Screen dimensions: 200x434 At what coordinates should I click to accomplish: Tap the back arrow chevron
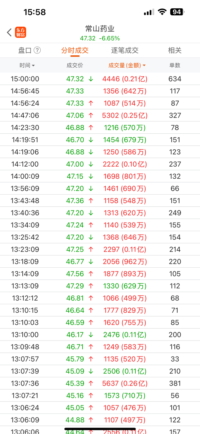[x=9, y=32]
